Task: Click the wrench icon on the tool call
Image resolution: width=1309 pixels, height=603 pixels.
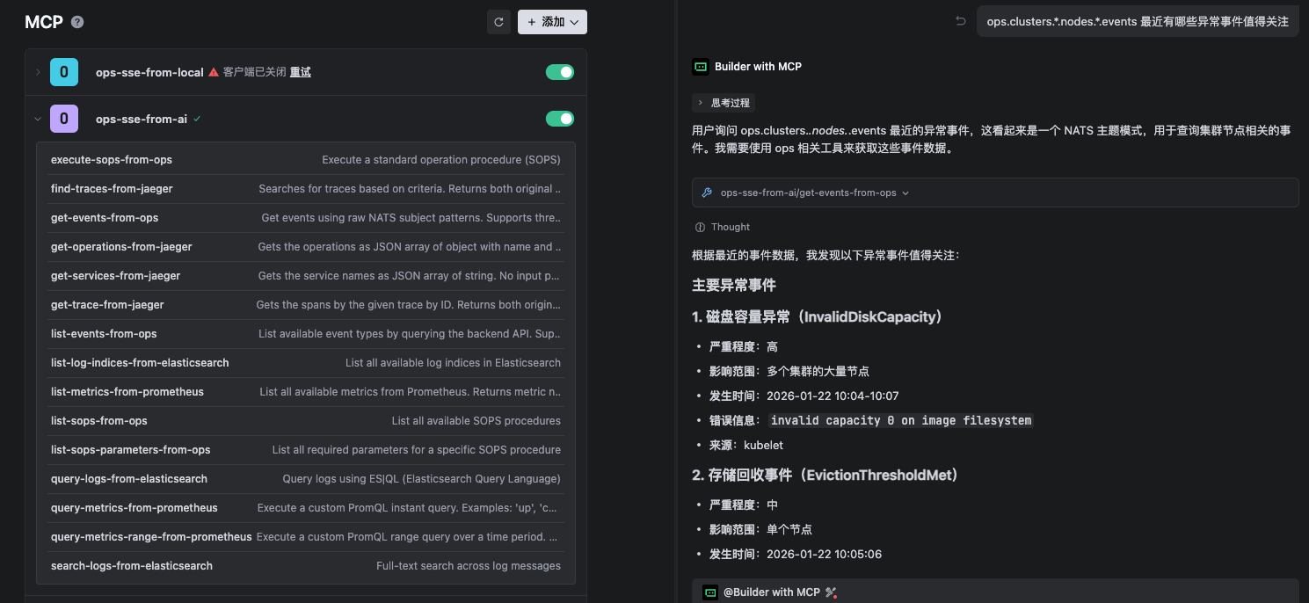Action: click(707, 193)
